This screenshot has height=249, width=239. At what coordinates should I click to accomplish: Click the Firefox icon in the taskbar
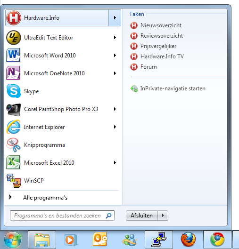[x=188, y=240]
